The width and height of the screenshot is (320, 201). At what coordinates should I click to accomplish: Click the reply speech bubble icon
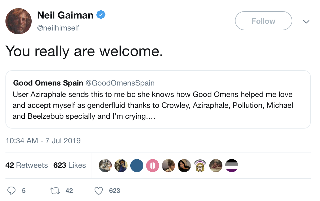pyautogui.click(x=12, y=191)
